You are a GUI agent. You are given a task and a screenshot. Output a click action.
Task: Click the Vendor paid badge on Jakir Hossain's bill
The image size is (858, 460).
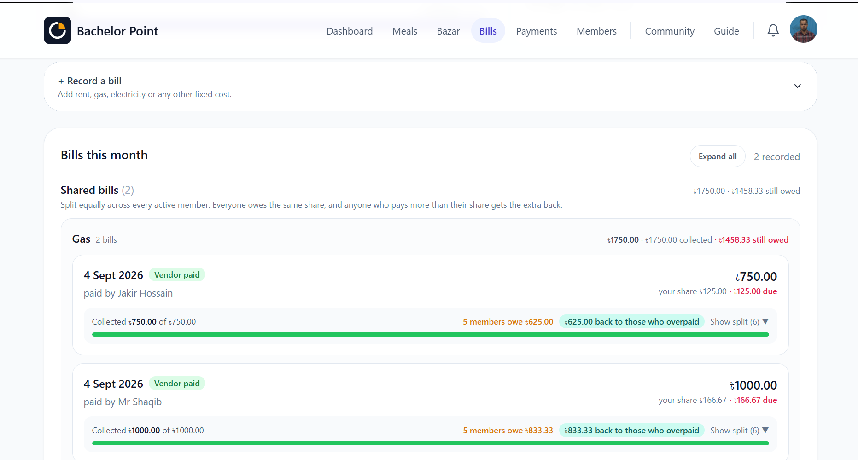coord(177,275)
